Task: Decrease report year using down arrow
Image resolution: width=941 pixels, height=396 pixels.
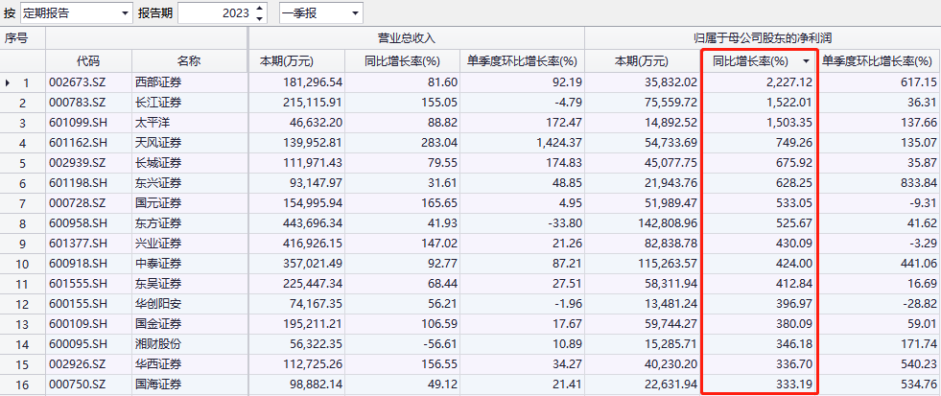Action: (259, 18)
